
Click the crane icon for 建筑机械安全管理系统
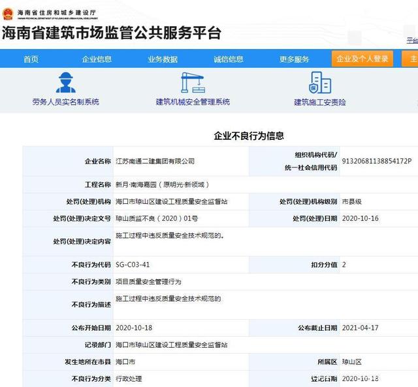click(x=193, y=82)
